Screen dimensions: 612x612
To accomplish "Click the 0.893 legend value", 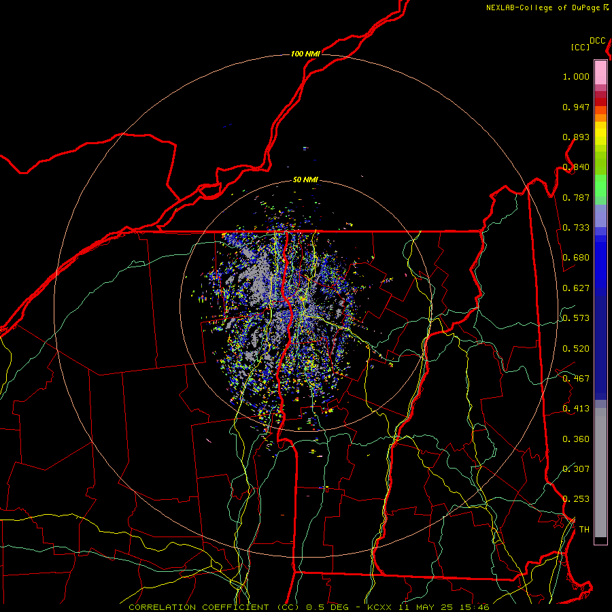I will [x=576, y=137].
